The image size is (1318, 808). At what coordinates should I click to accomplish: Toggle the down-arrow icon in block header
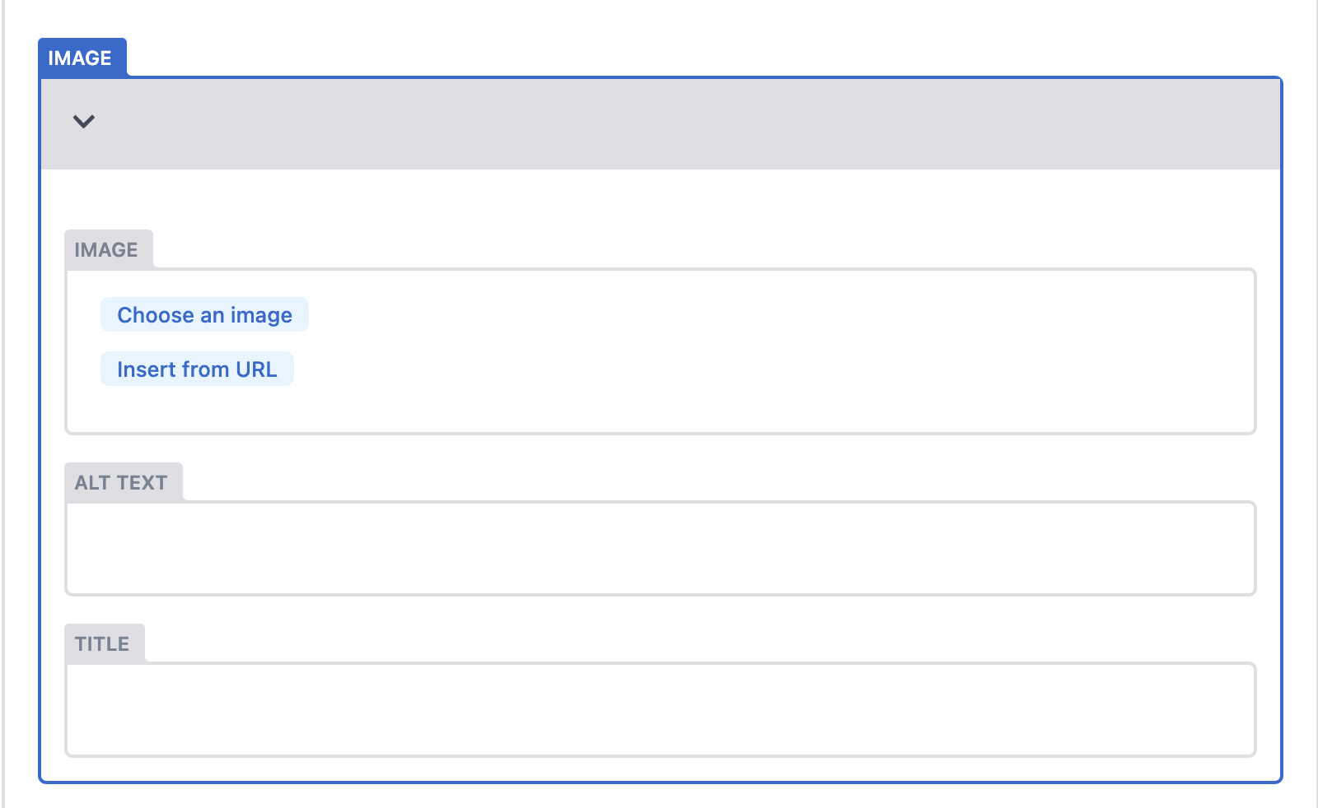point(84,122)
